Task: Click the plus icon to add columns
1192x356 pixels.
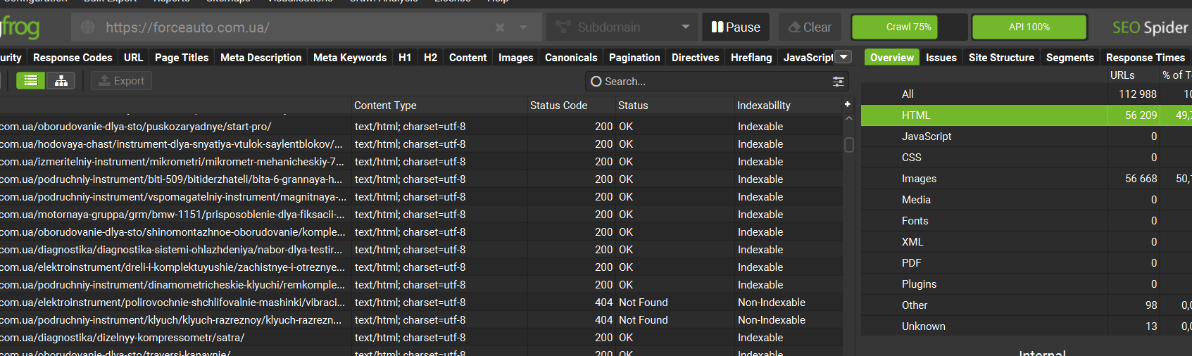Action: click(x=848, y=104)
